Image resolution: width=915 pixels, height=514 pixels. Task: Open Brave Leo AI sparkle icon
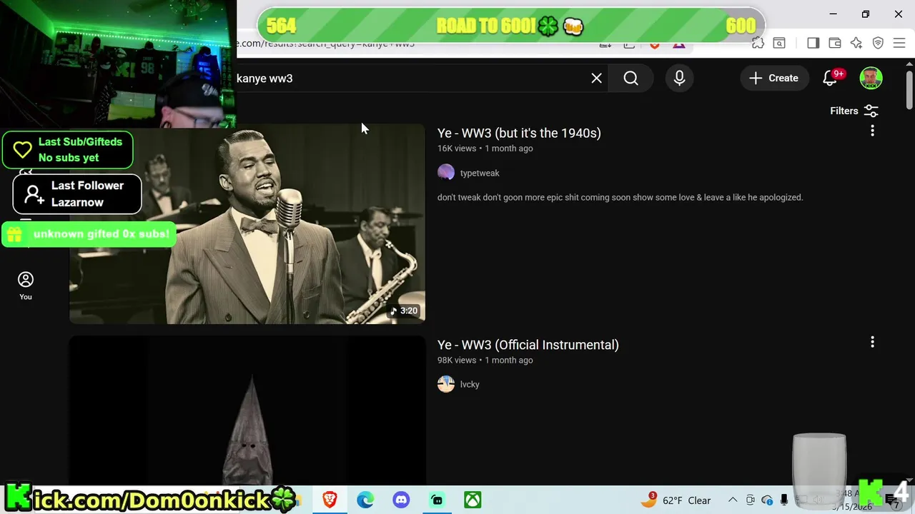coord(856,44)
